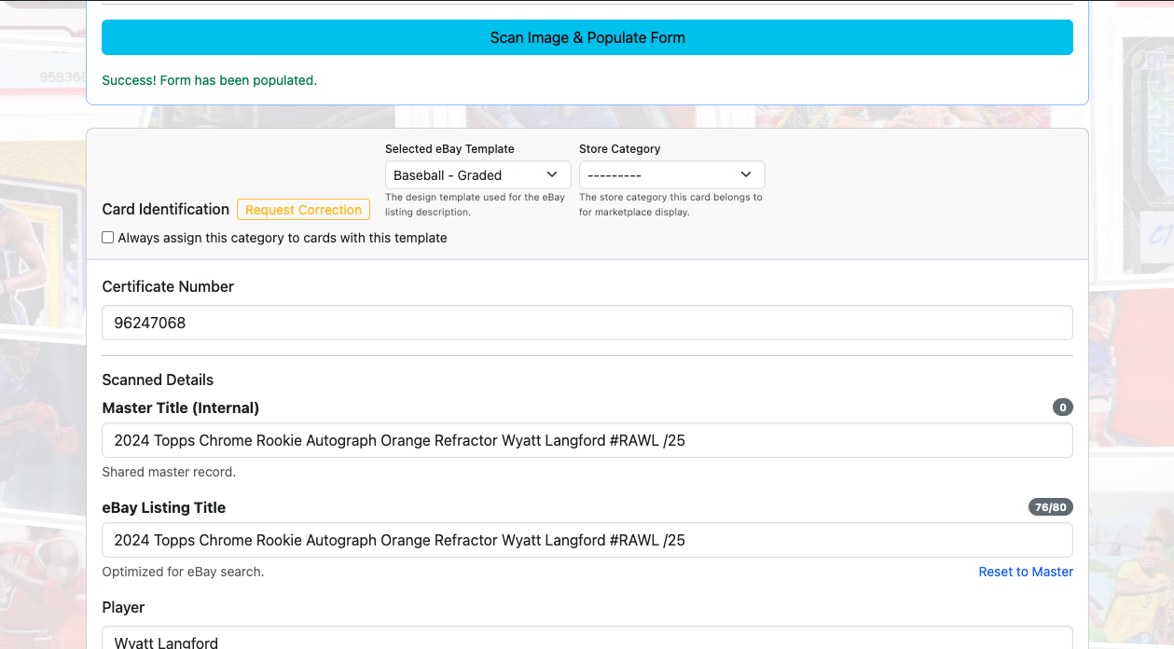The image size is (1174, 649).
Task: Click the Player input field
Action: point(587,638)
